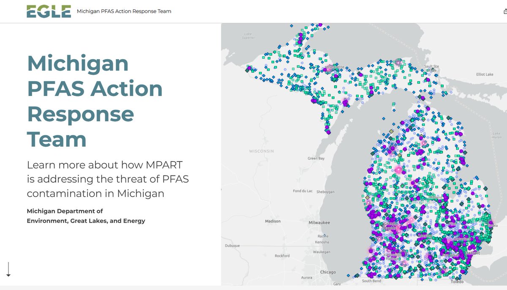Click the Fond du Lac city label
507x290 pixels.
point(303,191)
